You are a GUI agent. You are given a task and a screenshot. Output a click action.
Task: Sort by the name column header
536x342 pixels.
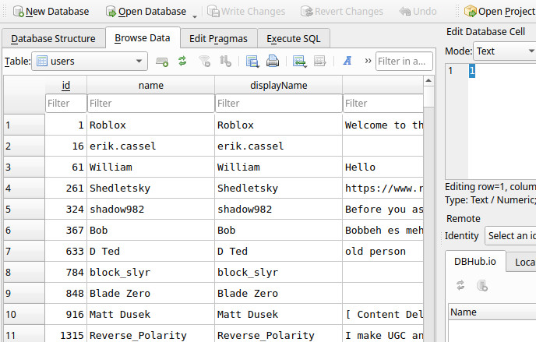click(151, 85)
